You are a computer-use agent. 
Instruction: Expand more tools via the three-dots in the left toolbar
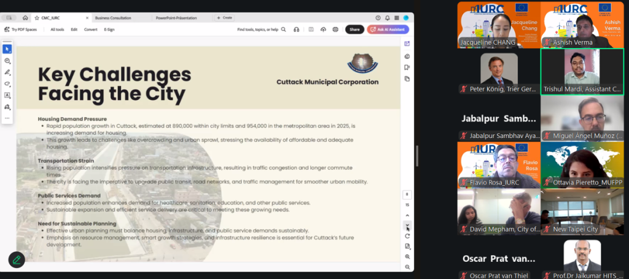click(x=7, y=118)
